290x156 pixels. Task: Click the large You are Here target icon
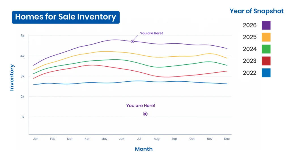(145, 114)
